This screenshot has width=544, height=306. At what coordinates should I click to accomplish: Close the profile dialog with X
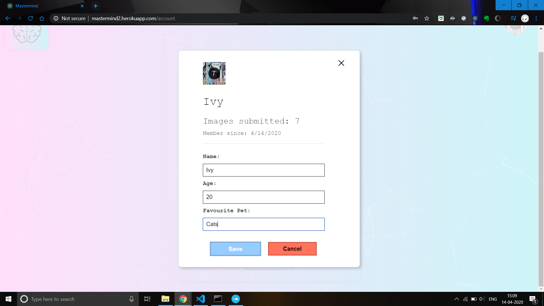(x=341, y=63)
